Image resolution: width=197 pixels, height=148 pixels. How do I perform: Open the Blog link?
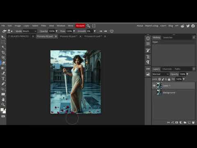click(x=171, y=25)
